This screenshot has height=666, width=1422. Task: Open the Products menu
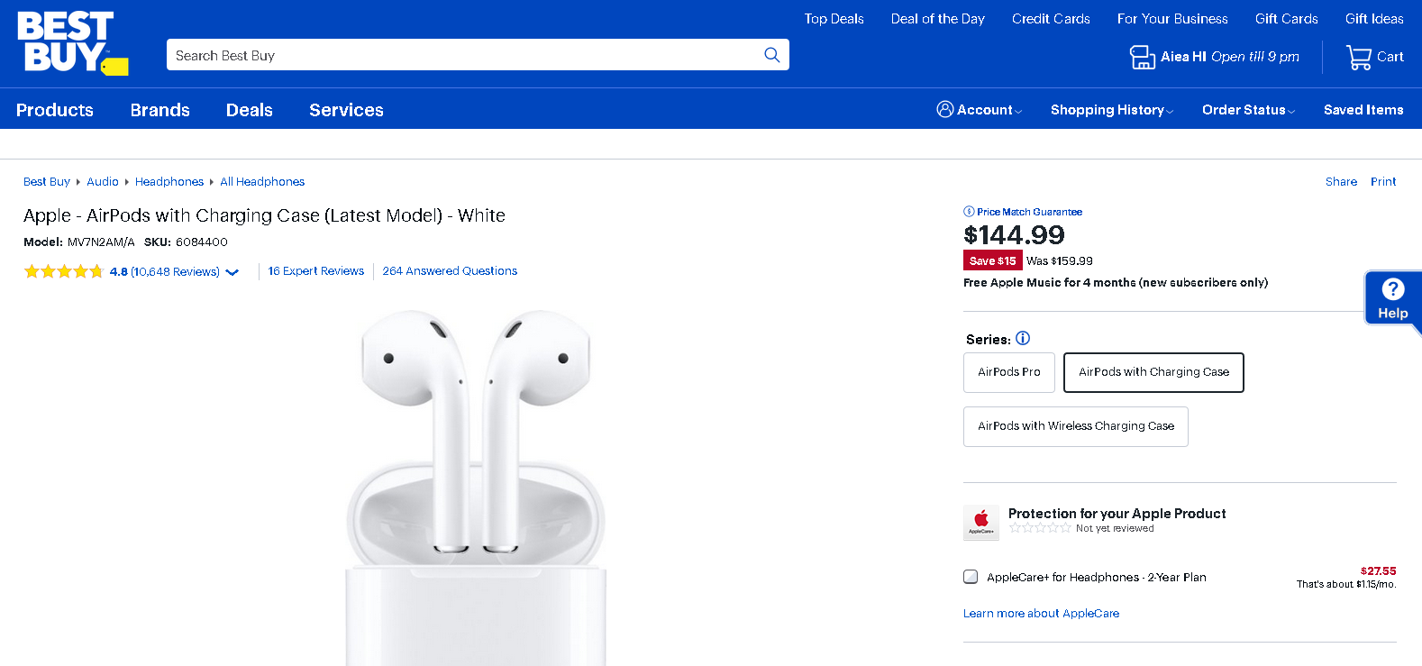55,110
